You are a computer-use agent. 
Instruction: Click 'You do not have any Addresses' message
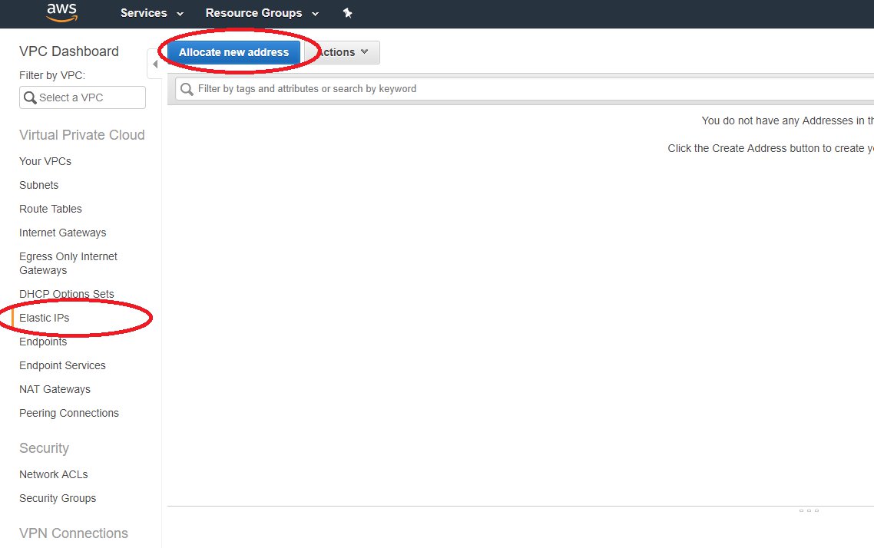click(x=788, y=120)
